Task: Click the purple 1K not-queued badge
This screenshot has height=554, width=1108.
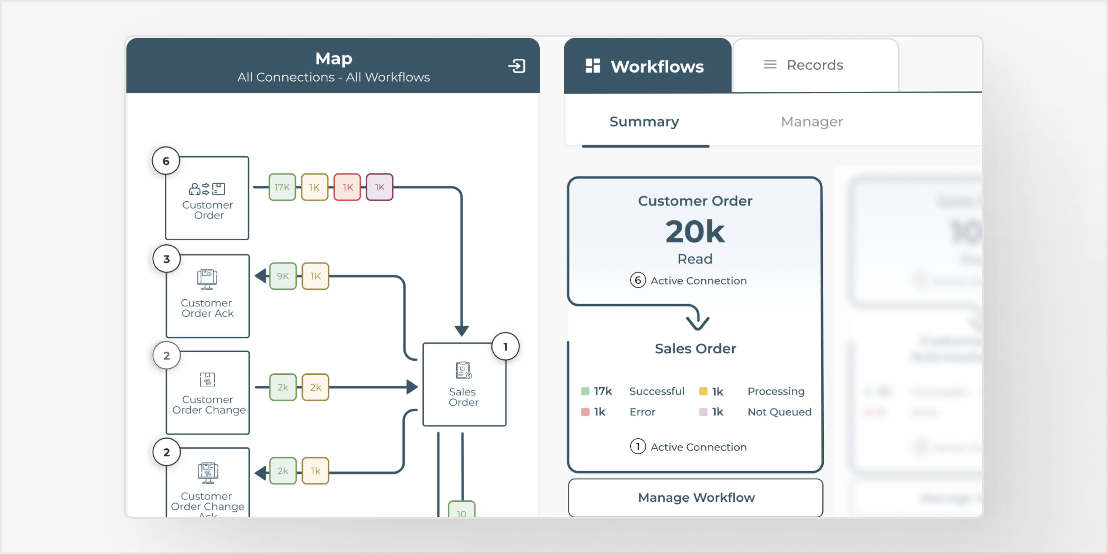Action: (379, 187)
